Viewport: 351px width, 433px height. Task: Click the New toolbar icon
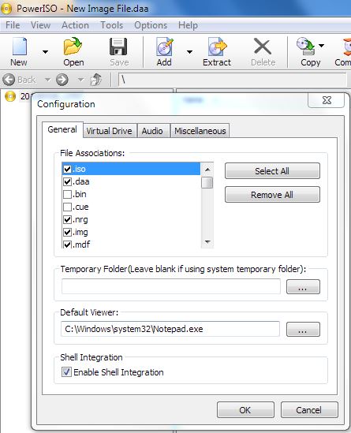tap(20, 47)
